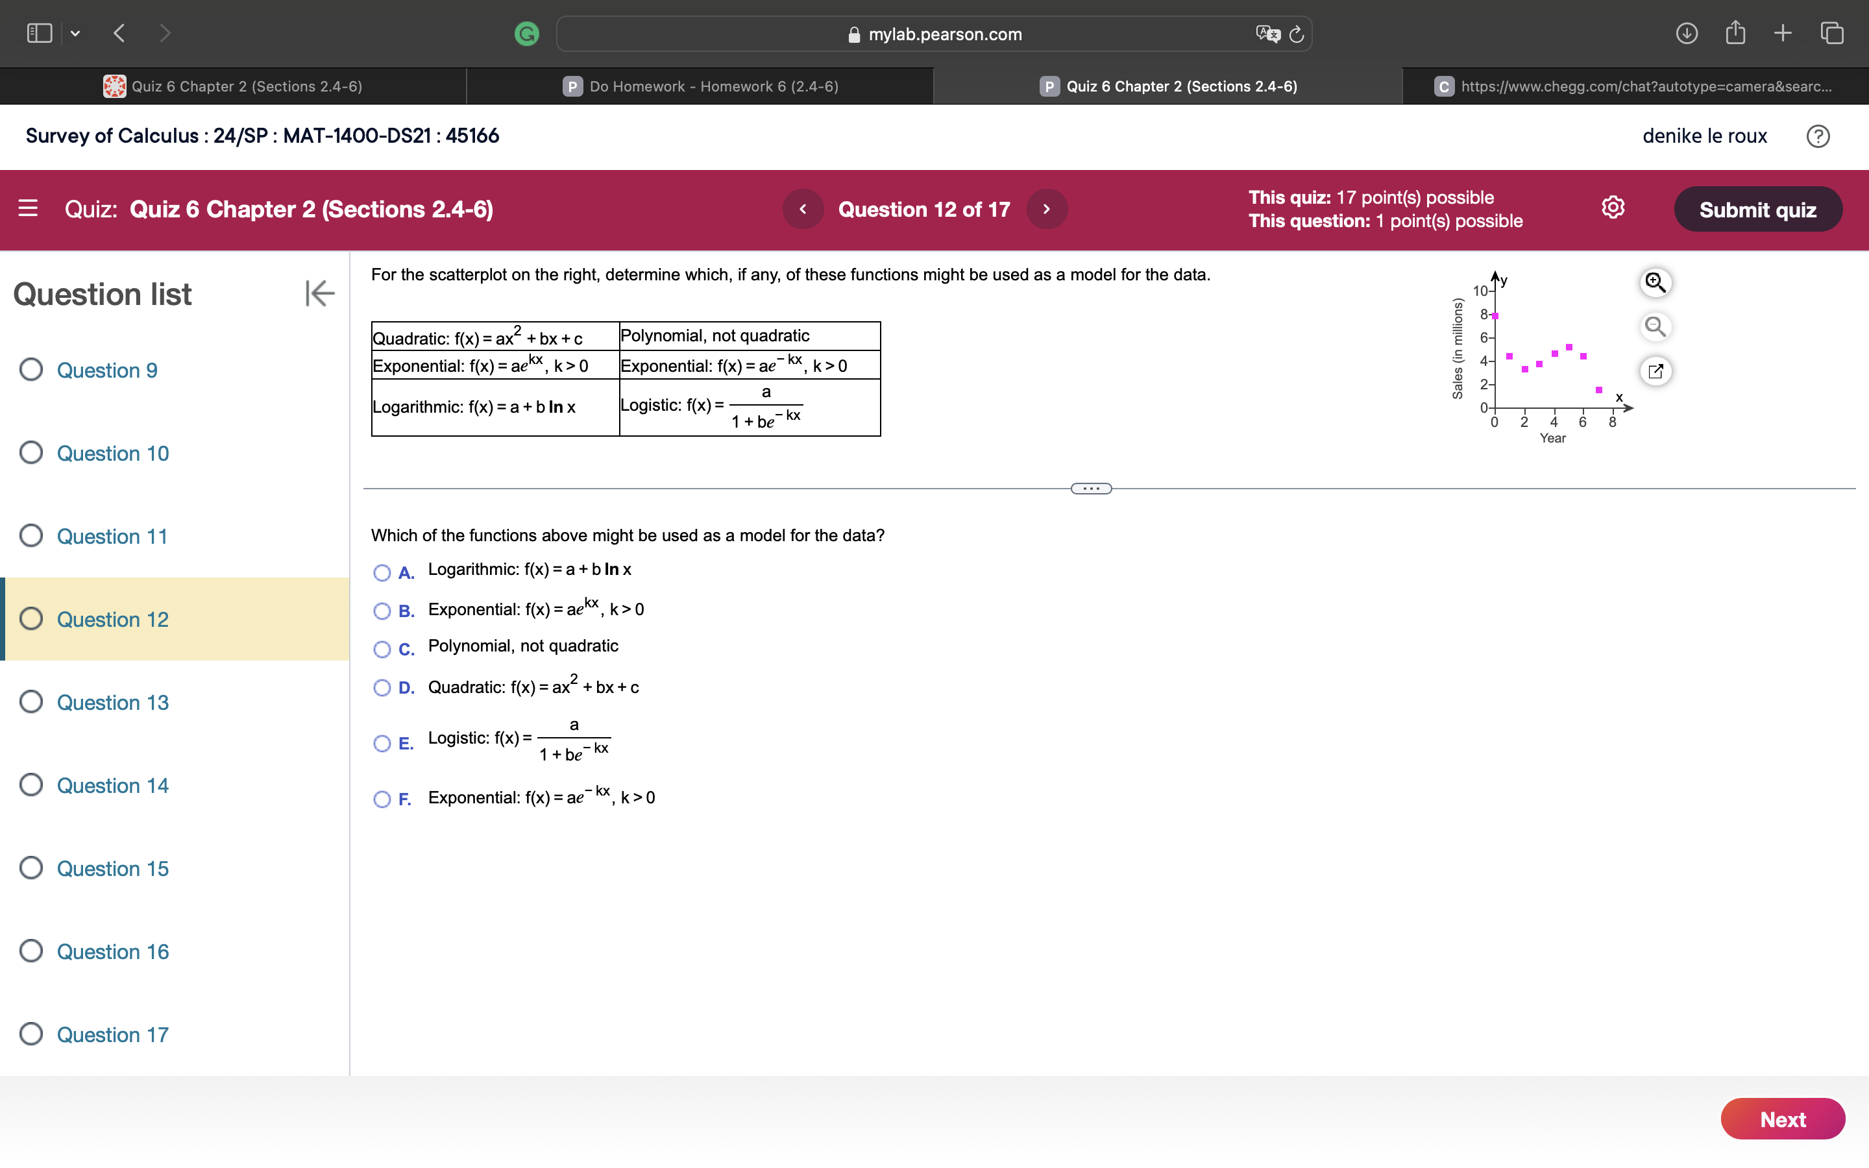1869x1168 pixels.
Task: Open the graph in a new window
Action: tap(1655, 372)
